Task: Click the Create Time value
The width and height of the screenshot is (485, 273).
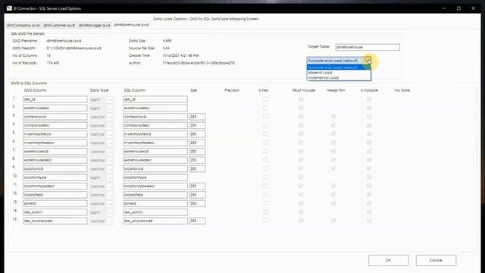Action: [x=181, y=55]
